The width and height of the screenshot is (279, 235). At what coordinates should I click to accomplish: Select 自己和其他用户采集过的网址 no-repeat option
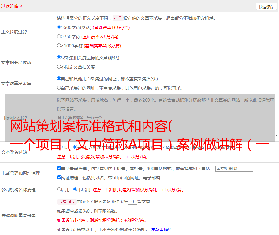pyautogui.click(x=59, y=79)
